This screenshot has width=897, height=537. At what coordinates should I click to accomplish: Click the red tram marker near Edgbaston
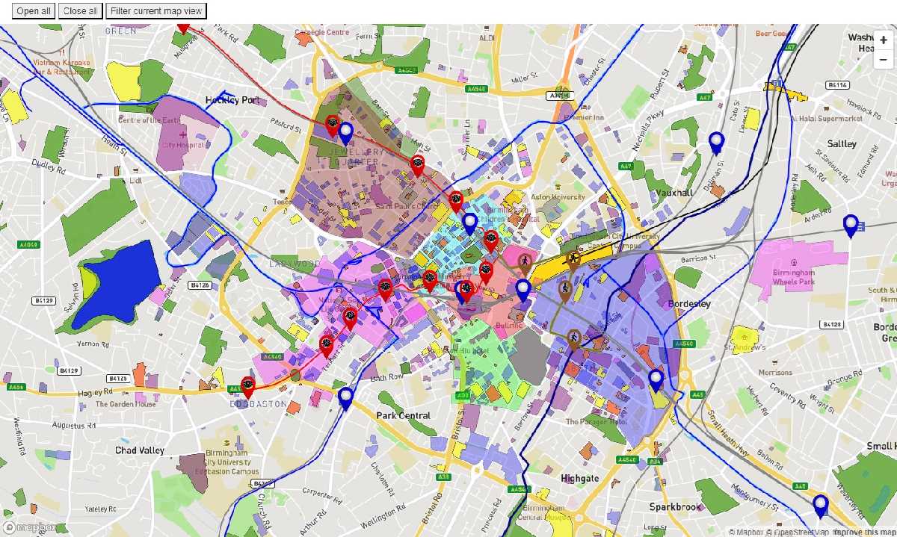[x=247, y=385]
